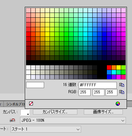Copy the RGB color values

[122, 92]
